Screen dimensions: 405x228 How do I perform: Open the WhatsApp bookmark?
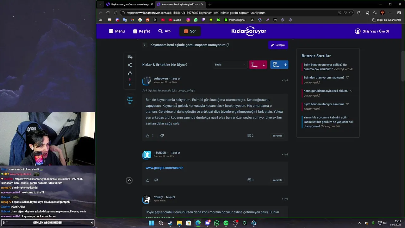tap(196, 20)
